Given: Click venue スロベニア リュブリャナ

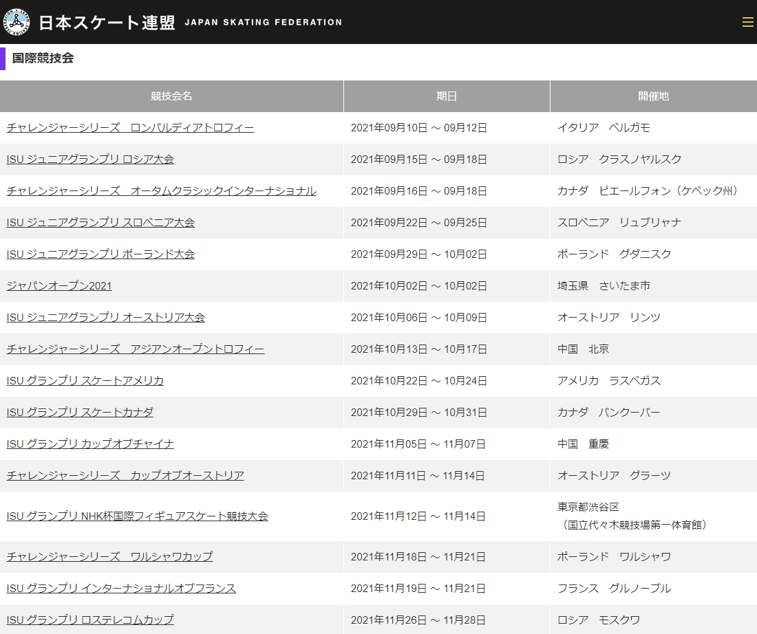Looking at the screenshot, I should [619, 222].
